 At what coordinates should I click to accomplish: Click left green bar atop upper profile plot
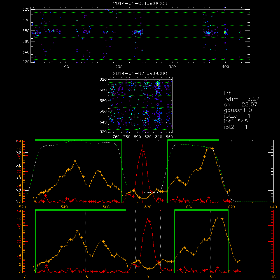pyautogui.click(x=78, y=140)
